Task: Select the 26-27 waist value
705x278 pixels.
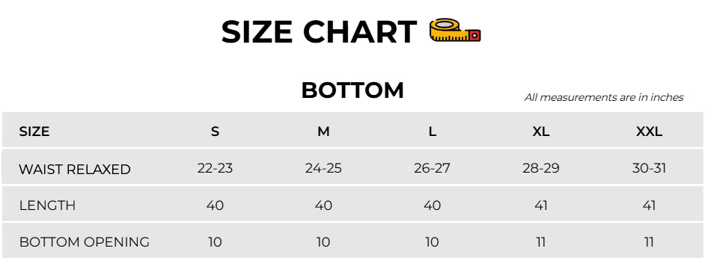Action: [x=432, y=168]
